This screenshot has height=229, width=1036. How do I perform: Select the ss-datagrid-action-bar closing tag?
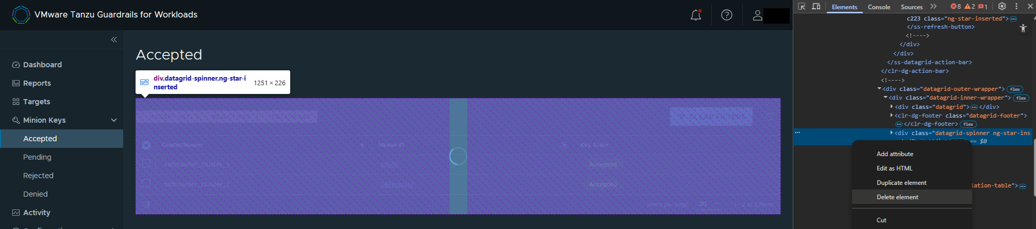tap(929, 62)
